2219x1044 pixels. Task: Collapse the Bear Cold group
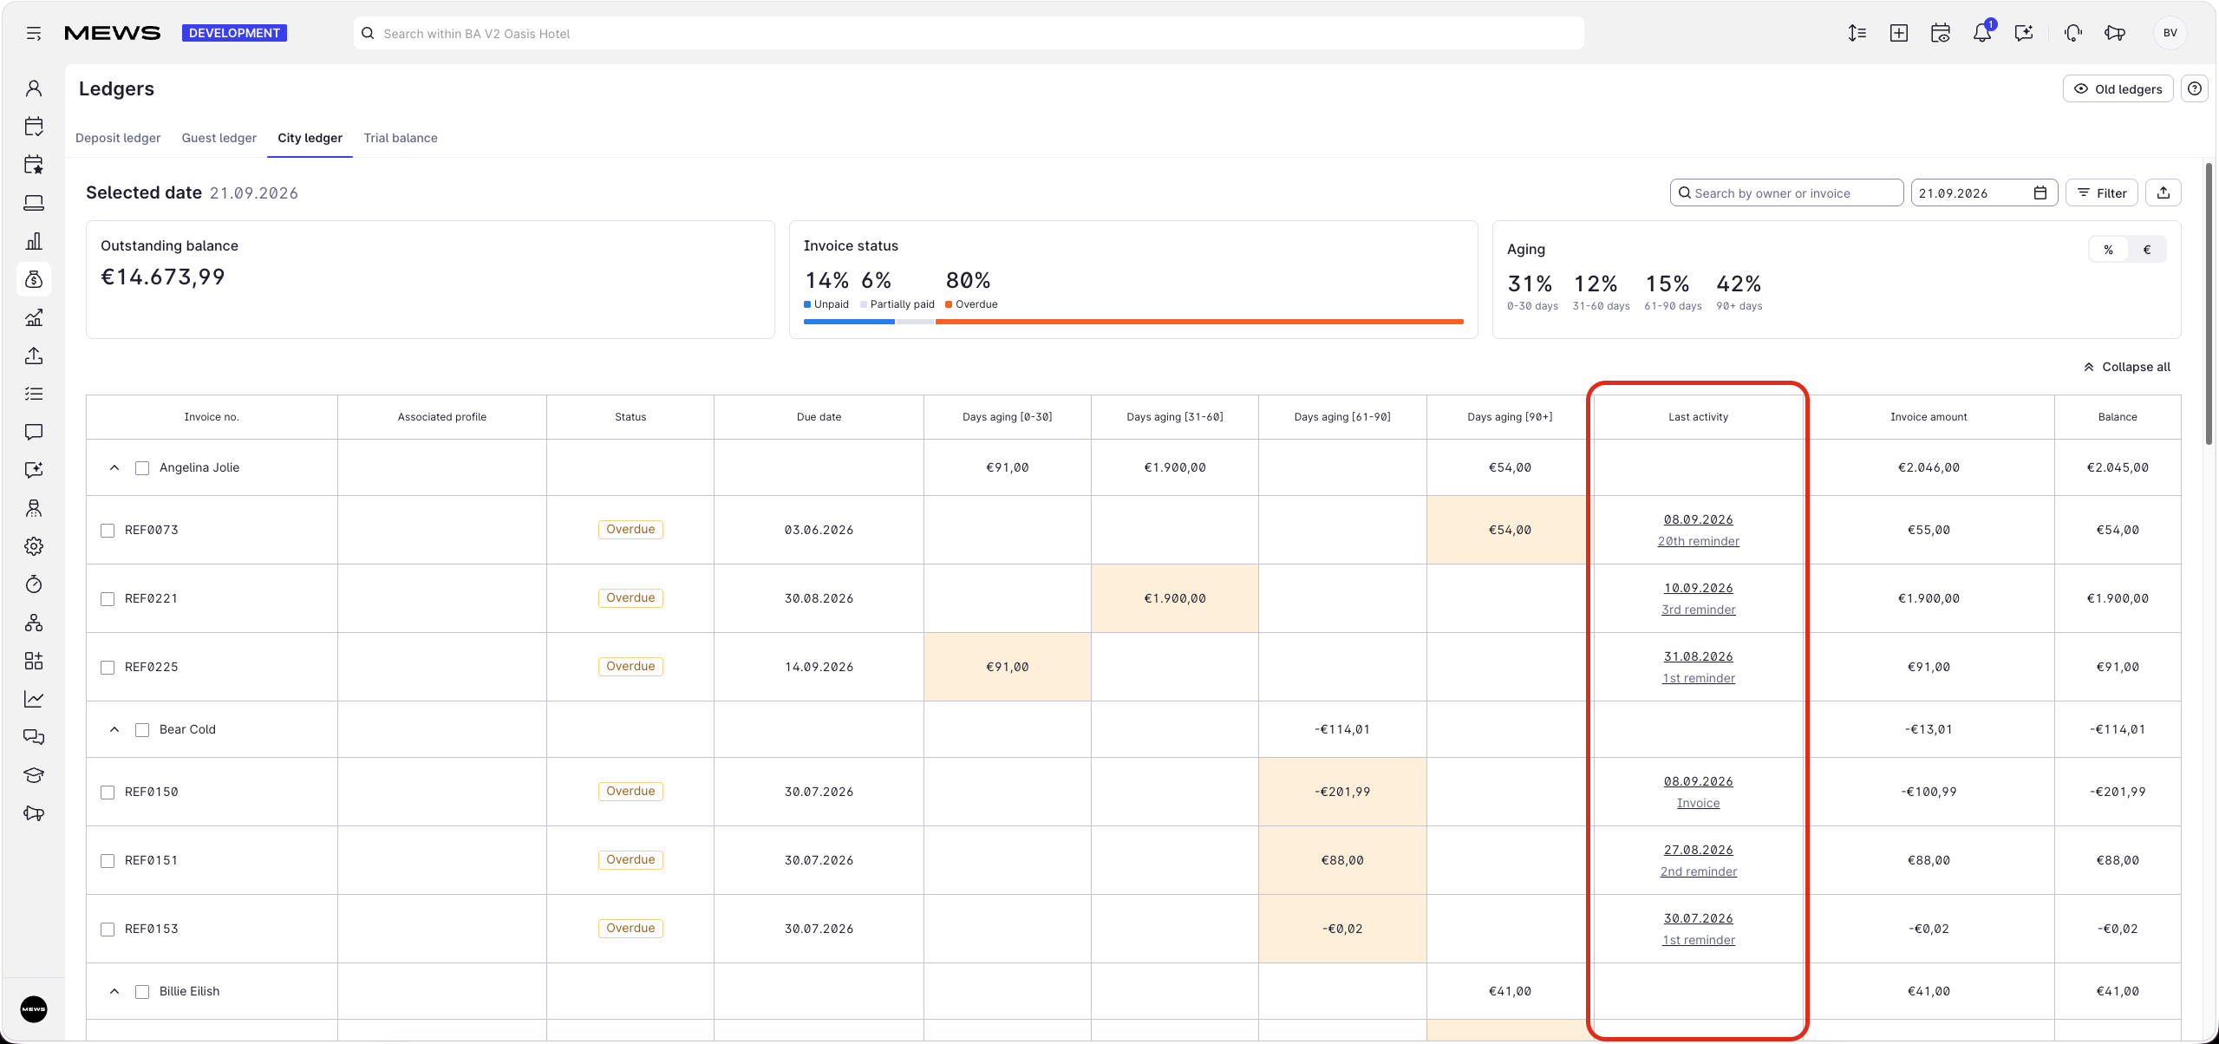point(114,729)
